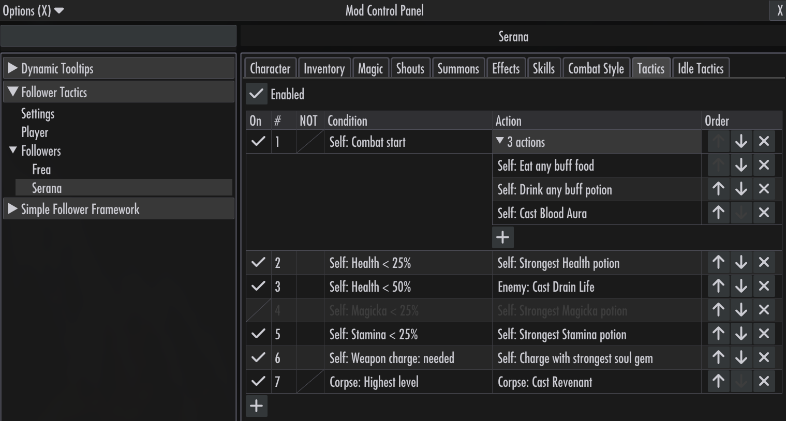786x421 pixels.
Task: Select 'Enemy: Cast Drain Life' action cell
Action: coord(597,286)
